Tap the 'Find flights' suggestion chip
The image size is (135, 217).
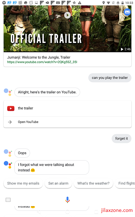pos(125,183)
